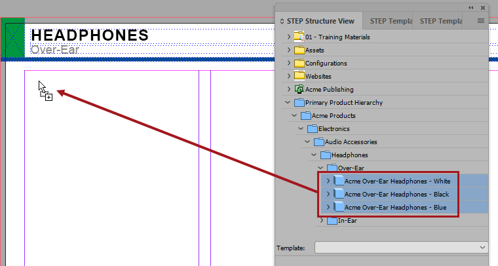Collapse the Headphones node
The width and height of the screenshot is (498, 266).
[x=314, y=155]
